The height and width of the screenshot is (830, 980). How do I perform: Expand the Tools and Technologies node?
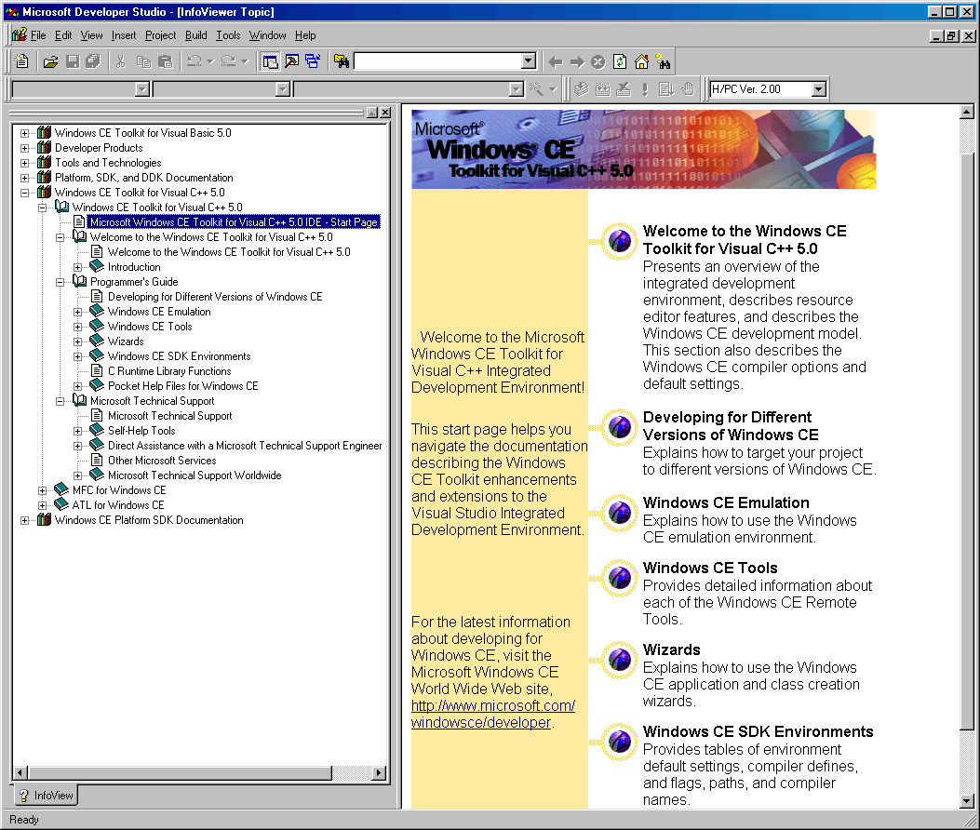(24, 163)
